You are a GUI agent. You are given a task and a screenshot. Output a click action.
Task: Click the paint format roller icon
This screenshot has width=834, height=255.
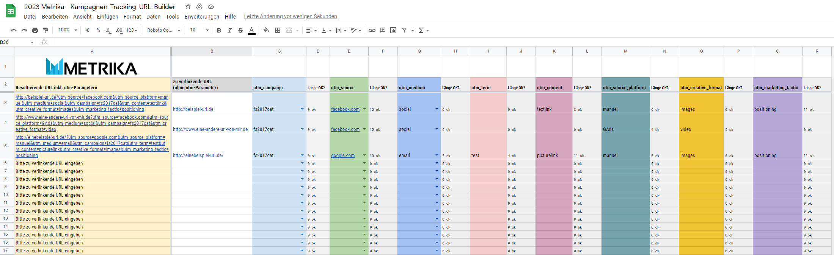point(46,30)
